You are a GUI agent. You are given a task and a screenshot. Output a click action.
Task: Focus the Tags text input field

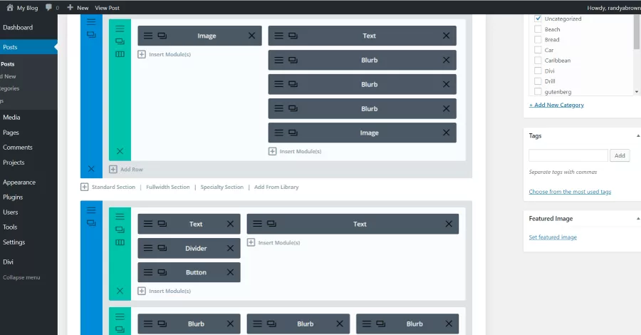point(568,155)
